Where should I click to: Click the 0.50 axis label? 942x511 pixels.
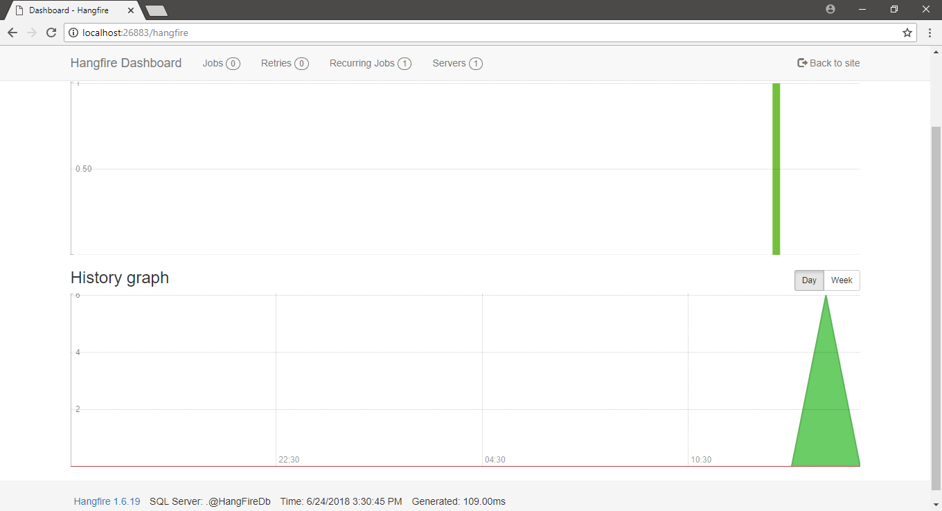pyautogui.click(x=84, y=169)
